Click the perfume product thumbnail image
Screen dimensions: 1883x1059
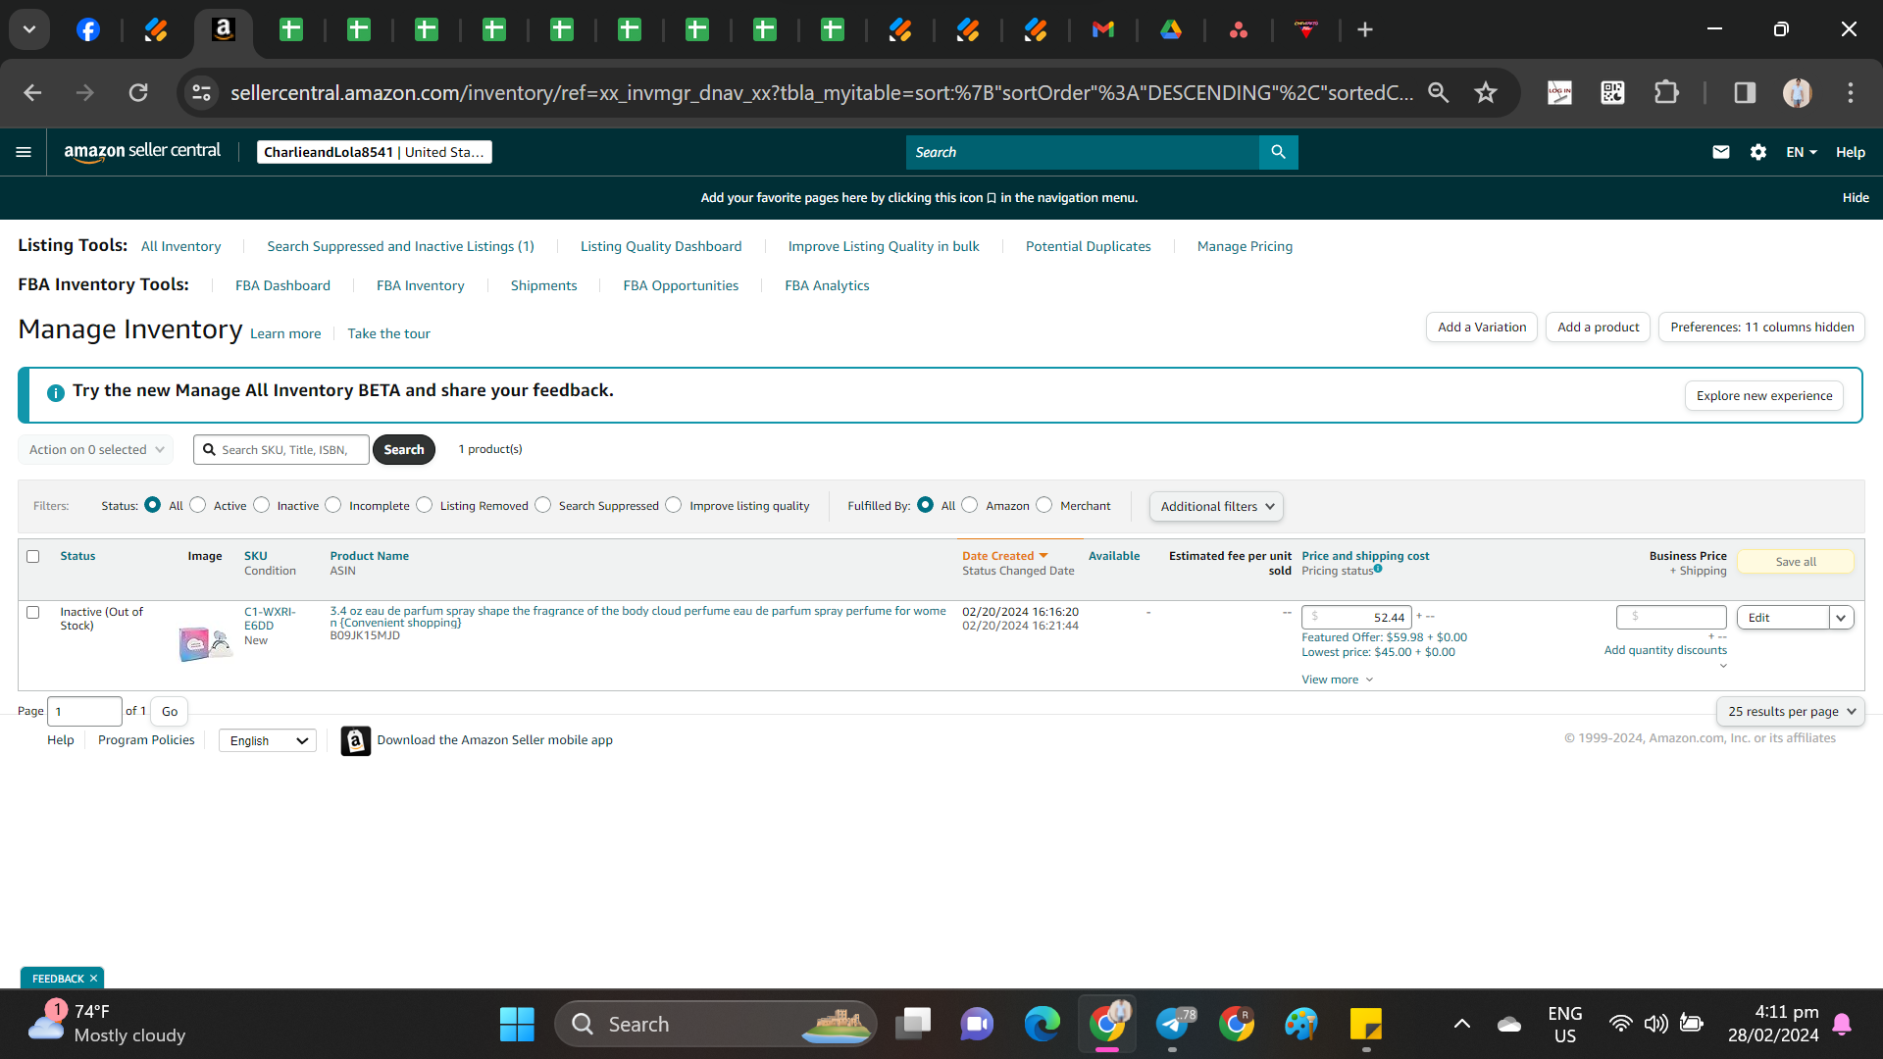point(204,643)
